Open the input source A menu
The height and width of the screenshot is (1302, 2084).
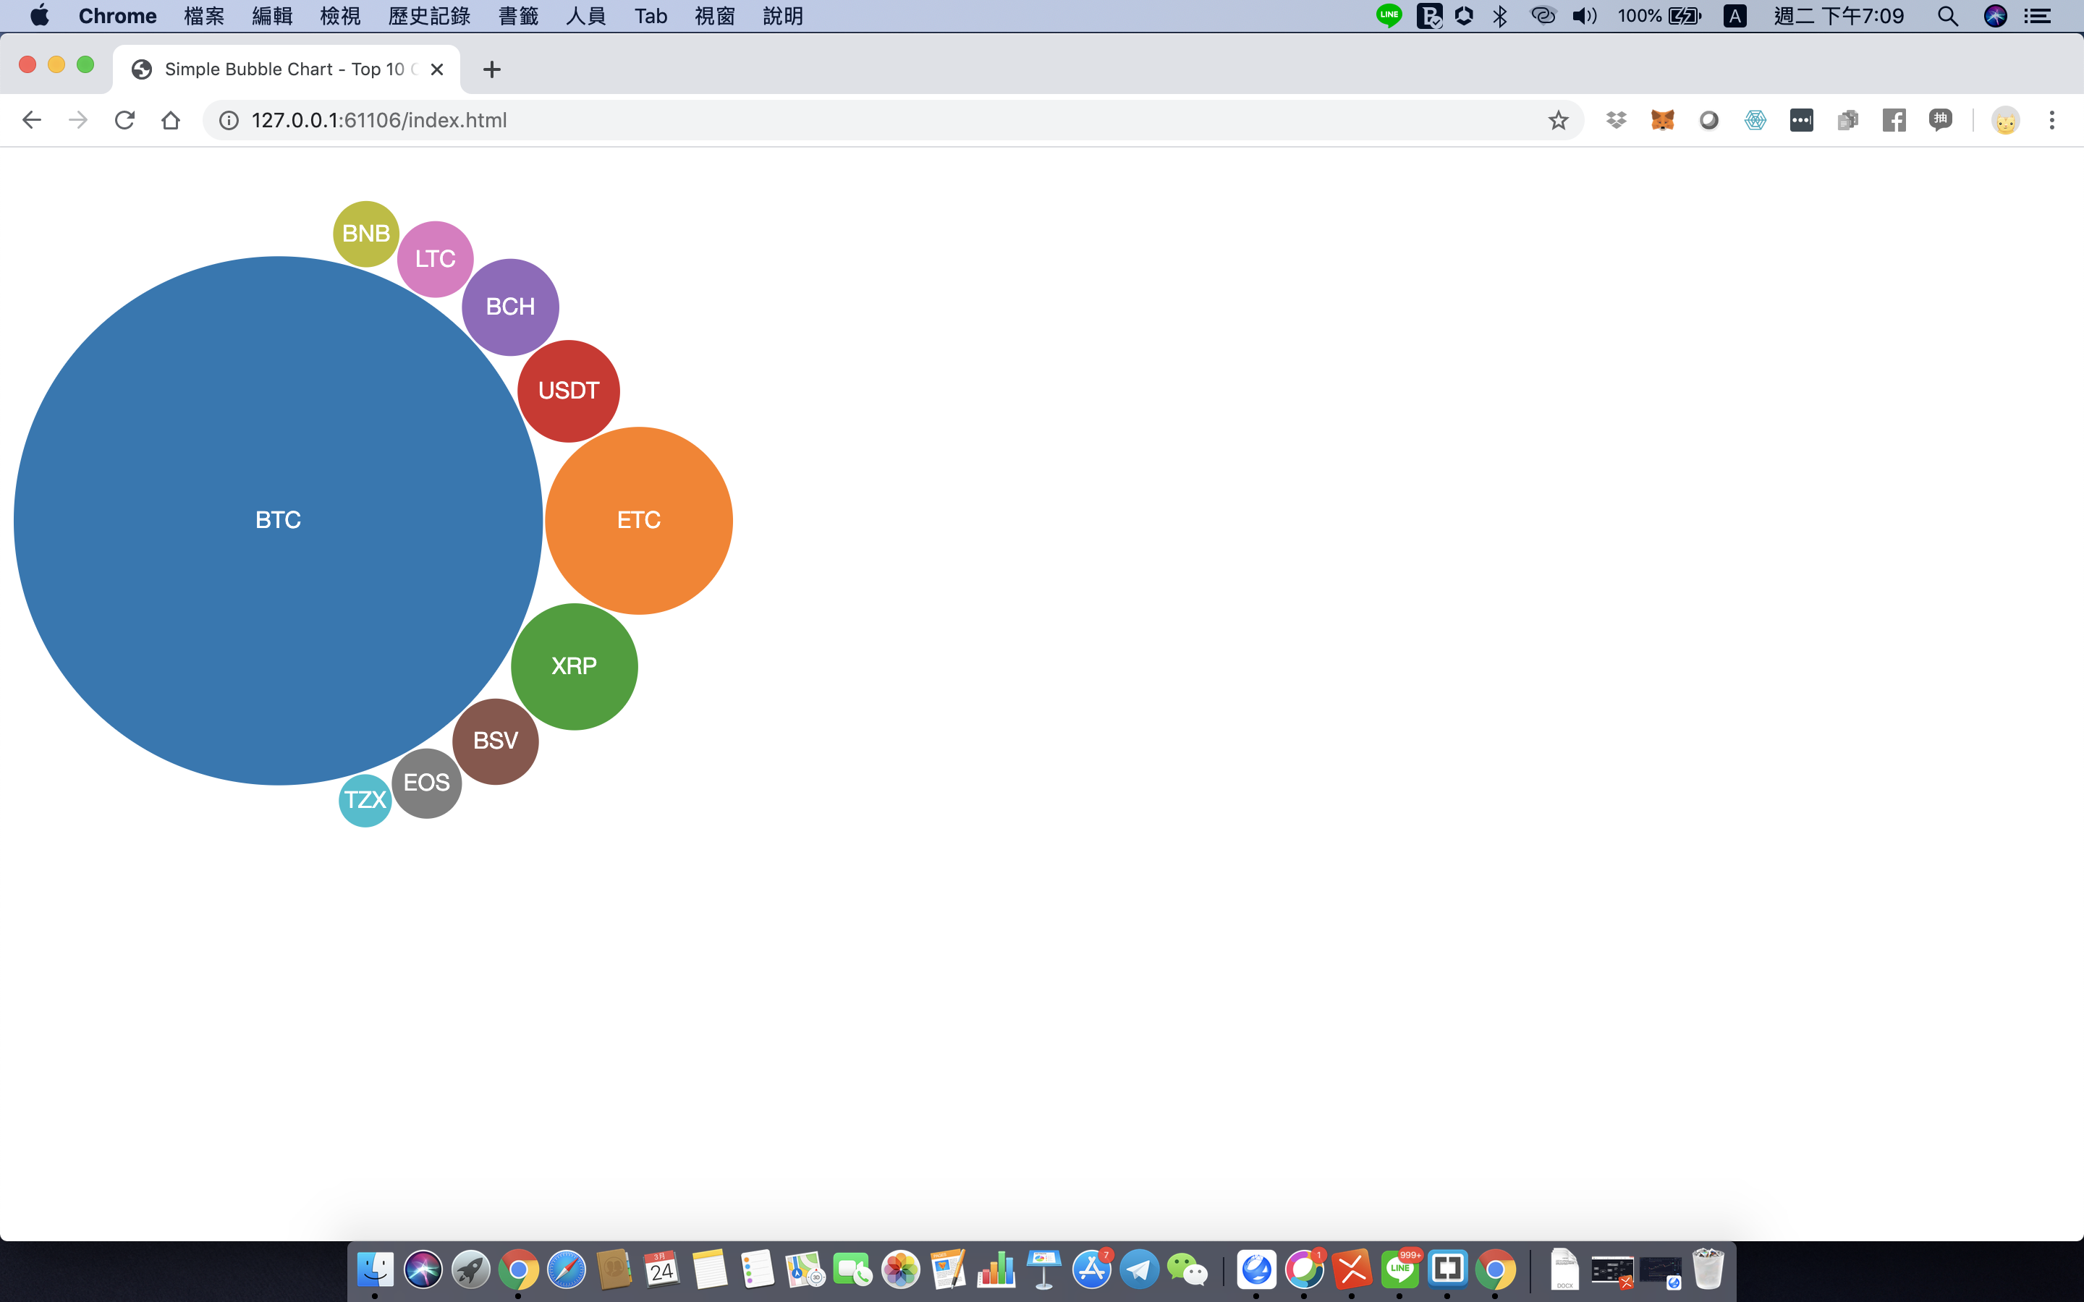[1734, 15]
